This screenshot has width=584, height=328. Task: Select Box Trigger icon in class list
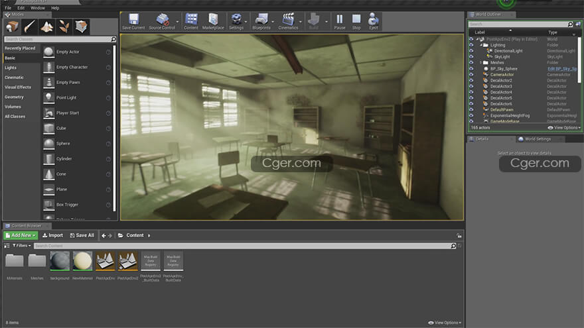pyautogui.click(x=49, y=205)
